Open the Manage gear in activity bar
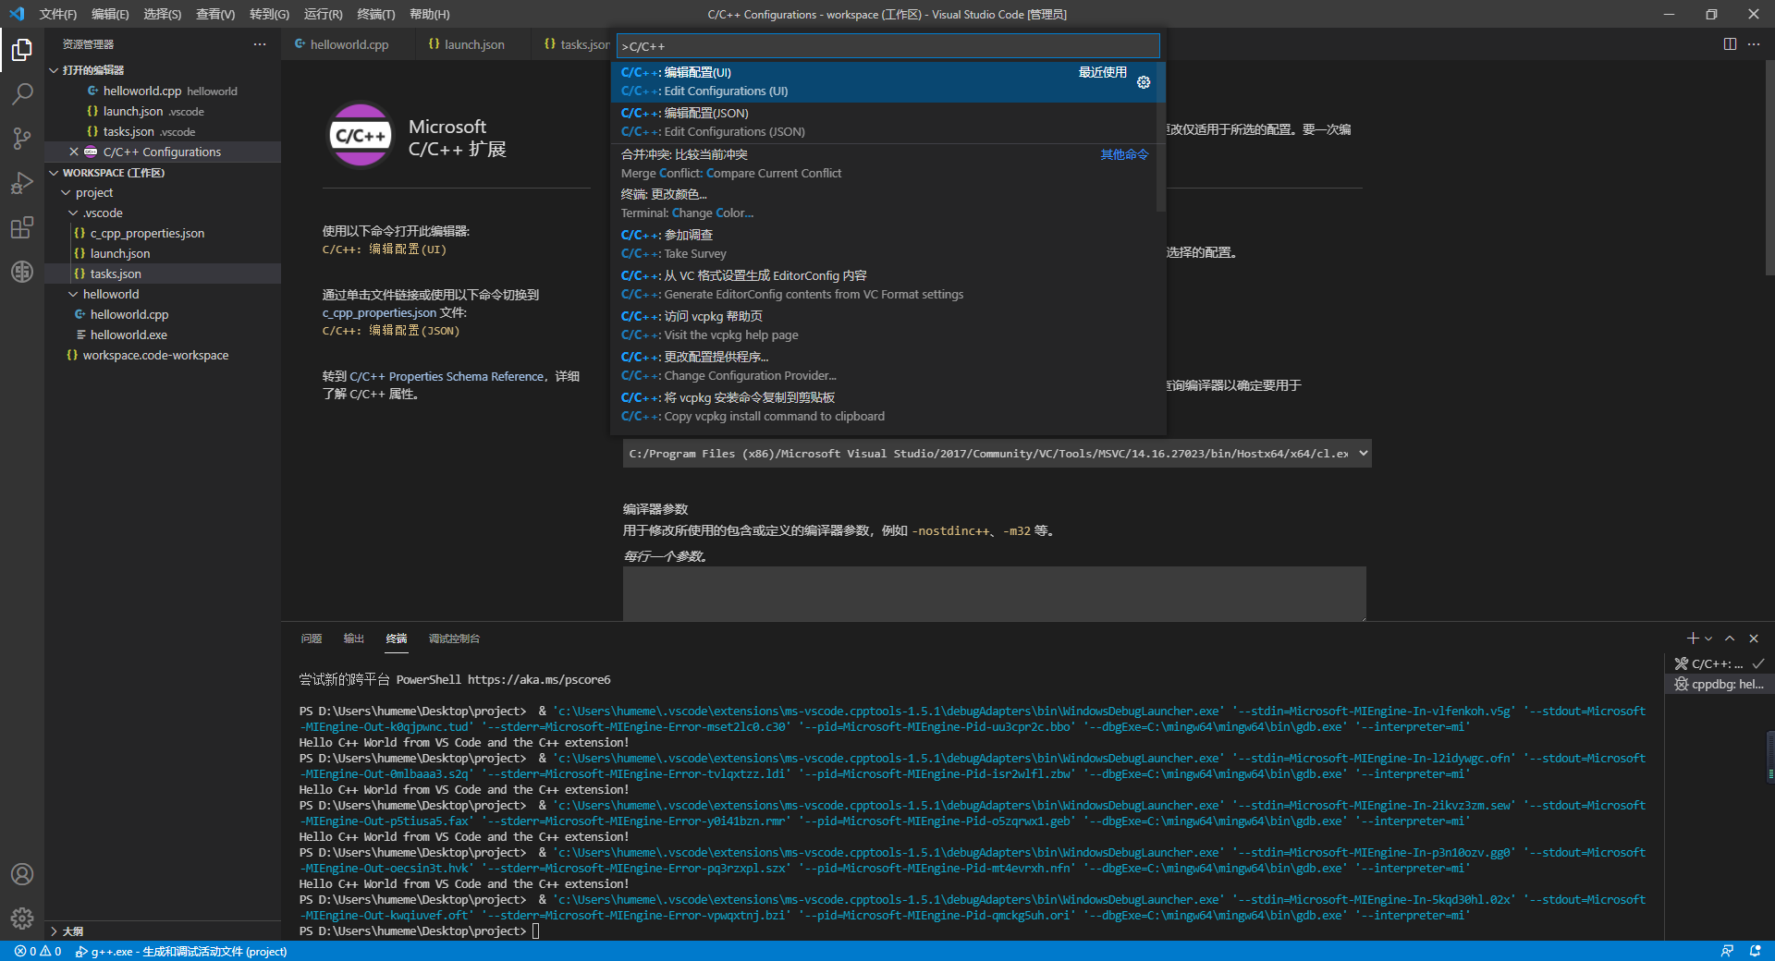1775x961 pixels. [22, 918]
